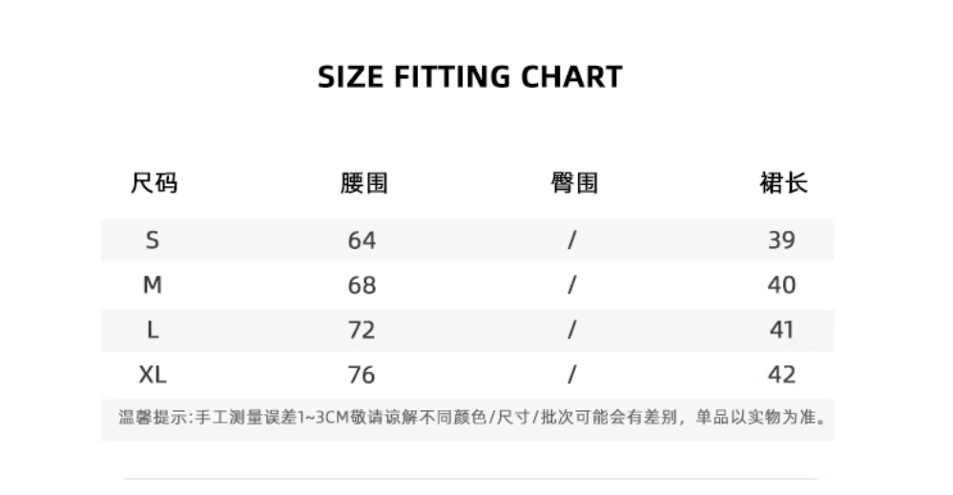953x495 pixels.
Task: Select the S size row label
Action: (153, 240)
